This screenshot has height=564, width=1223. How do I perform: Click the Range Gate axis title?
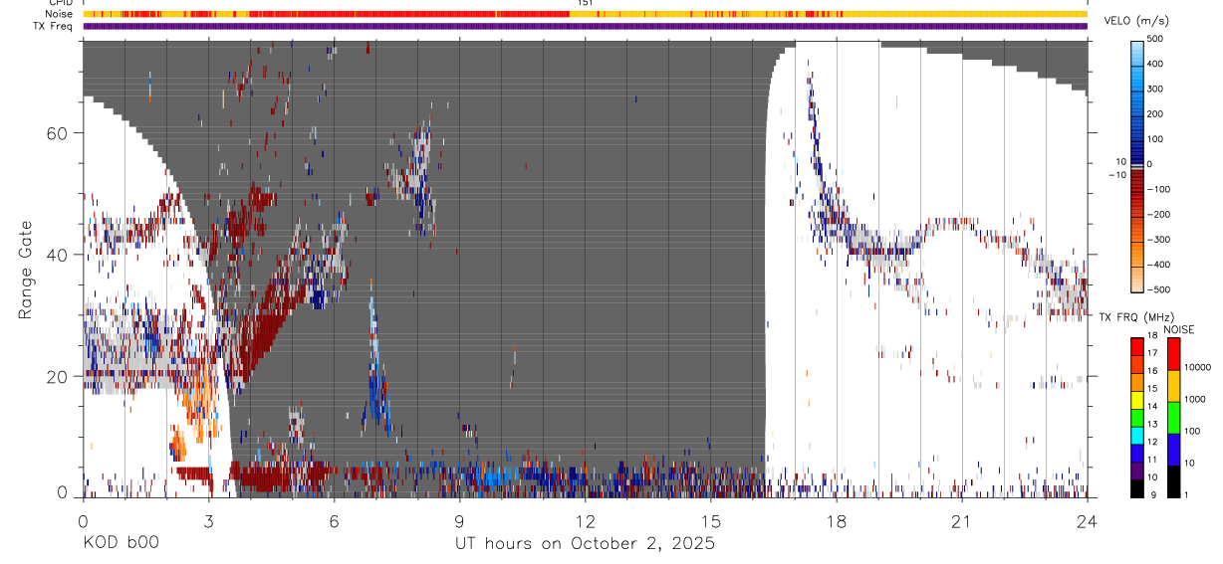coord(27,270)
